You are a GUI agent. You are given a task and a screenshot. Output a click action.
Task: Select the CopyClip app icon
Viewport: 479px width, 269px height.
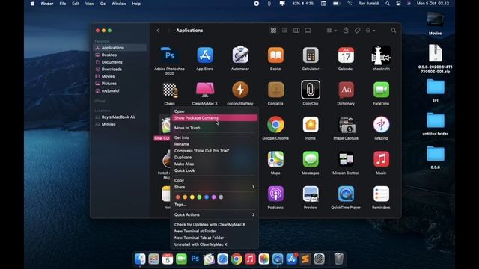tap(311, 90)
